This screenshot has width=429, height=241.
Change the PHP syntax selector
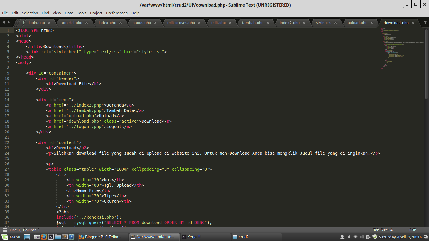pos(412,230)
